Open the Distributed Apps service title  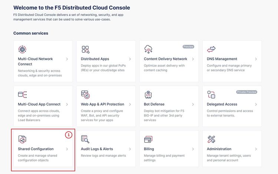coord(95,59)
